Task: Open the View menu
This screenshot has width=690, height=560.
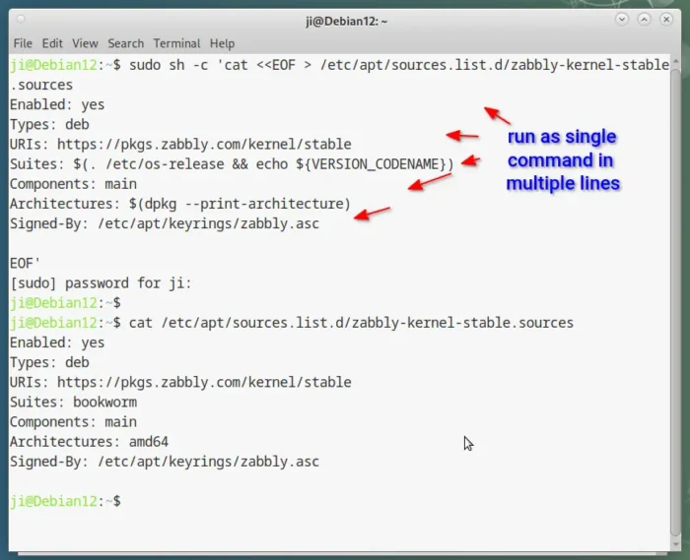Action: point(85,43)
